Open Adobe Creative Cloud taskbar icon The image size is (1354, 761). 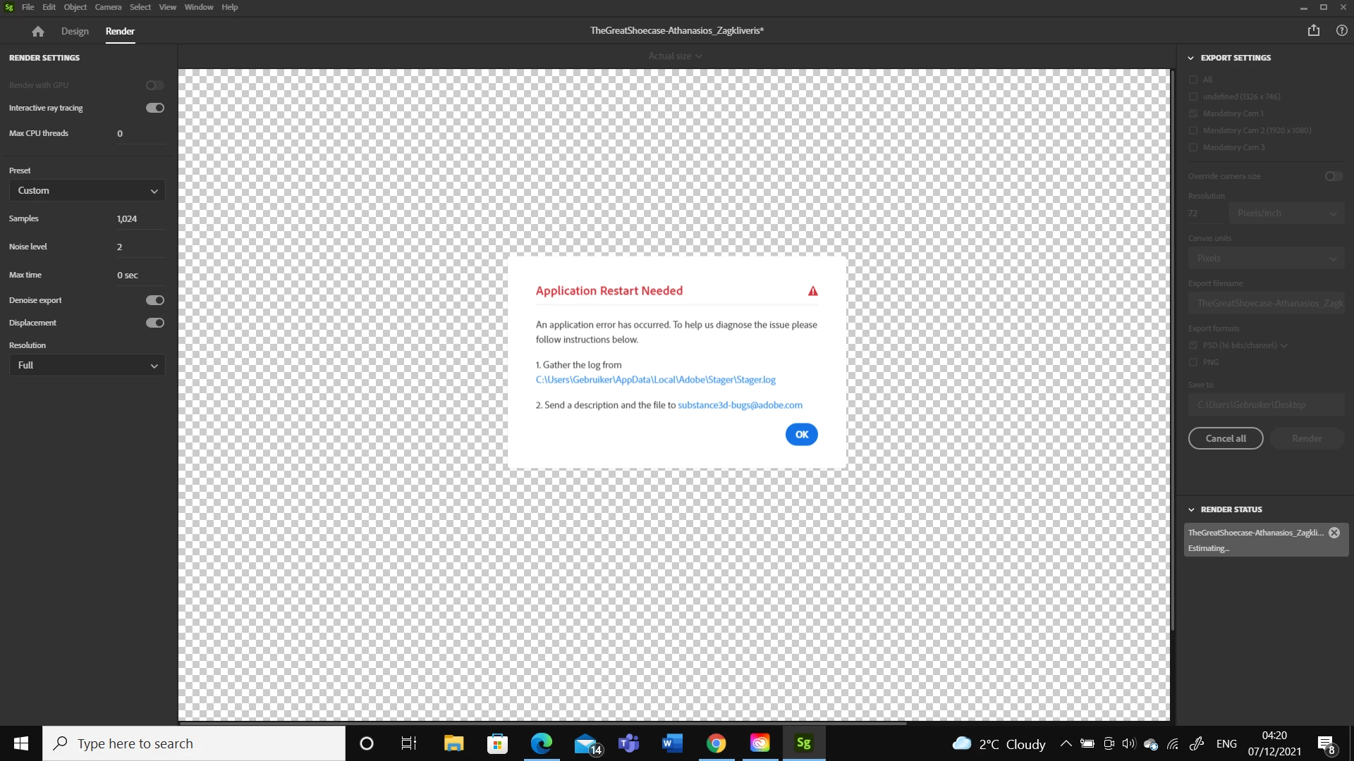[760, 743]
